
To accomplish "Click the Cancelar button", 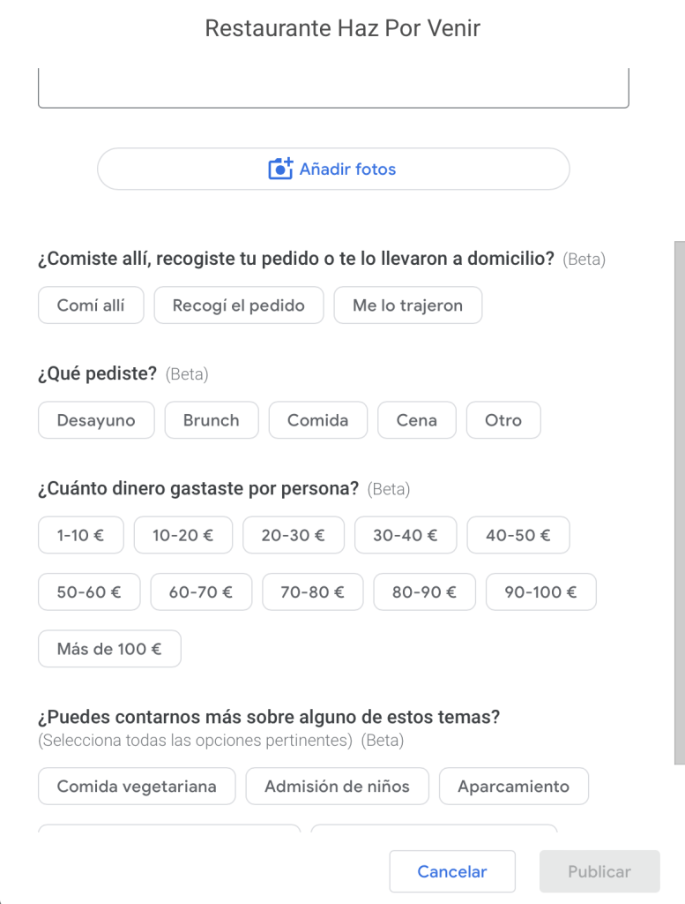I will coord(452,871).
